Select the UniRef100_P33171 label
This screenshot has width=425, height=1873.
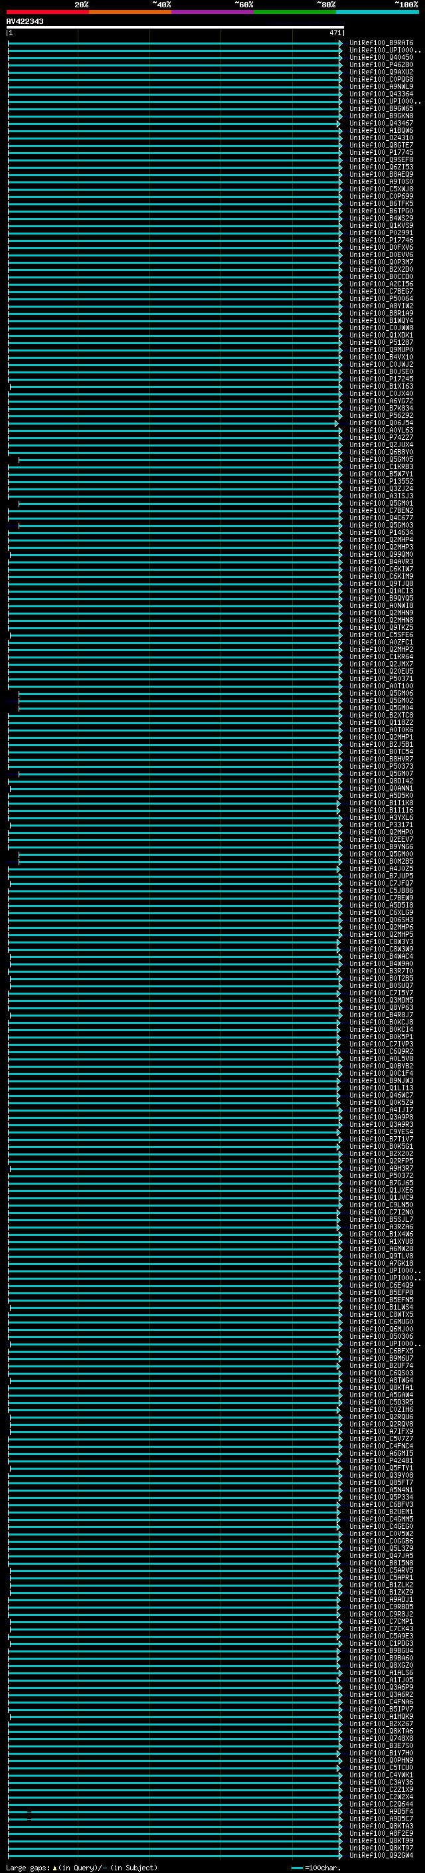[381, 825]
